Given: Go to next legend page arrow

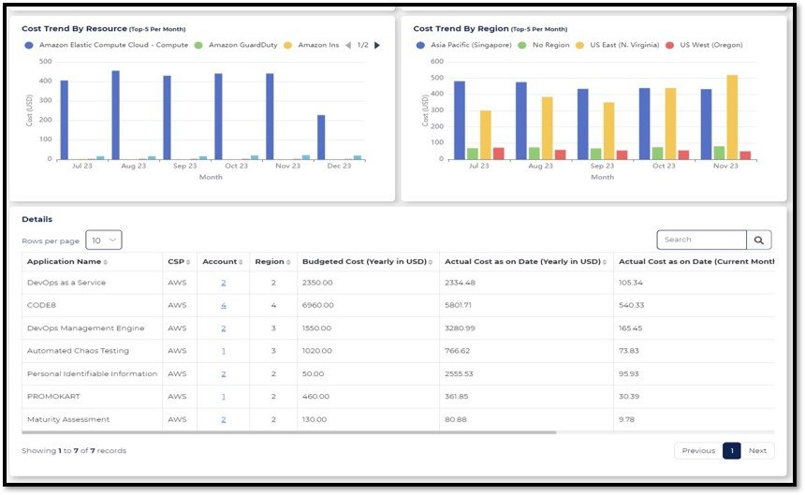Looking at the screenshot, I should point(377,45).
